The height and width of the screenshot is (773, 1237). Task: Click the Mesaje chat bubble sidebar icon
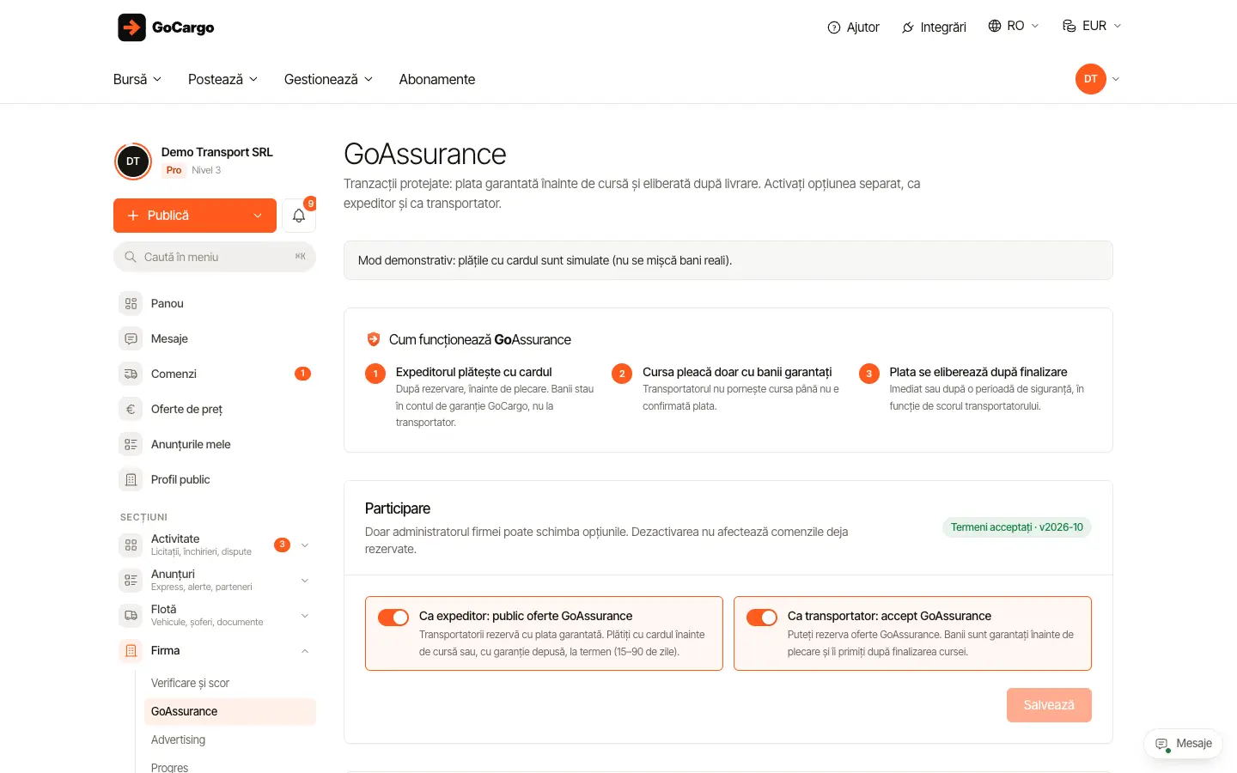coord(131,338)
